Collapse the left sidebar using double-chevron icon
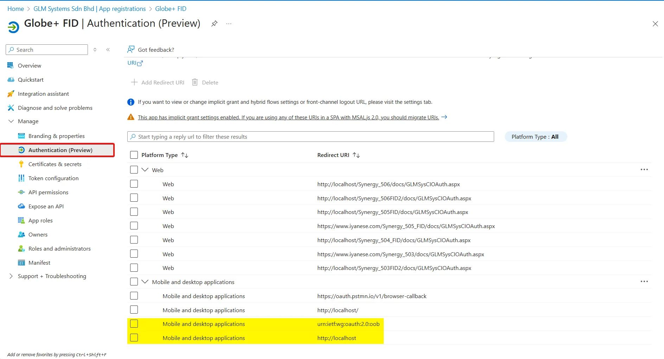 click(108, 50)
